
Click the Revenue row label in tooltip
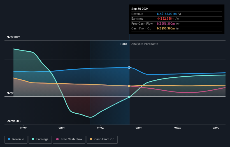pos(137,14)
